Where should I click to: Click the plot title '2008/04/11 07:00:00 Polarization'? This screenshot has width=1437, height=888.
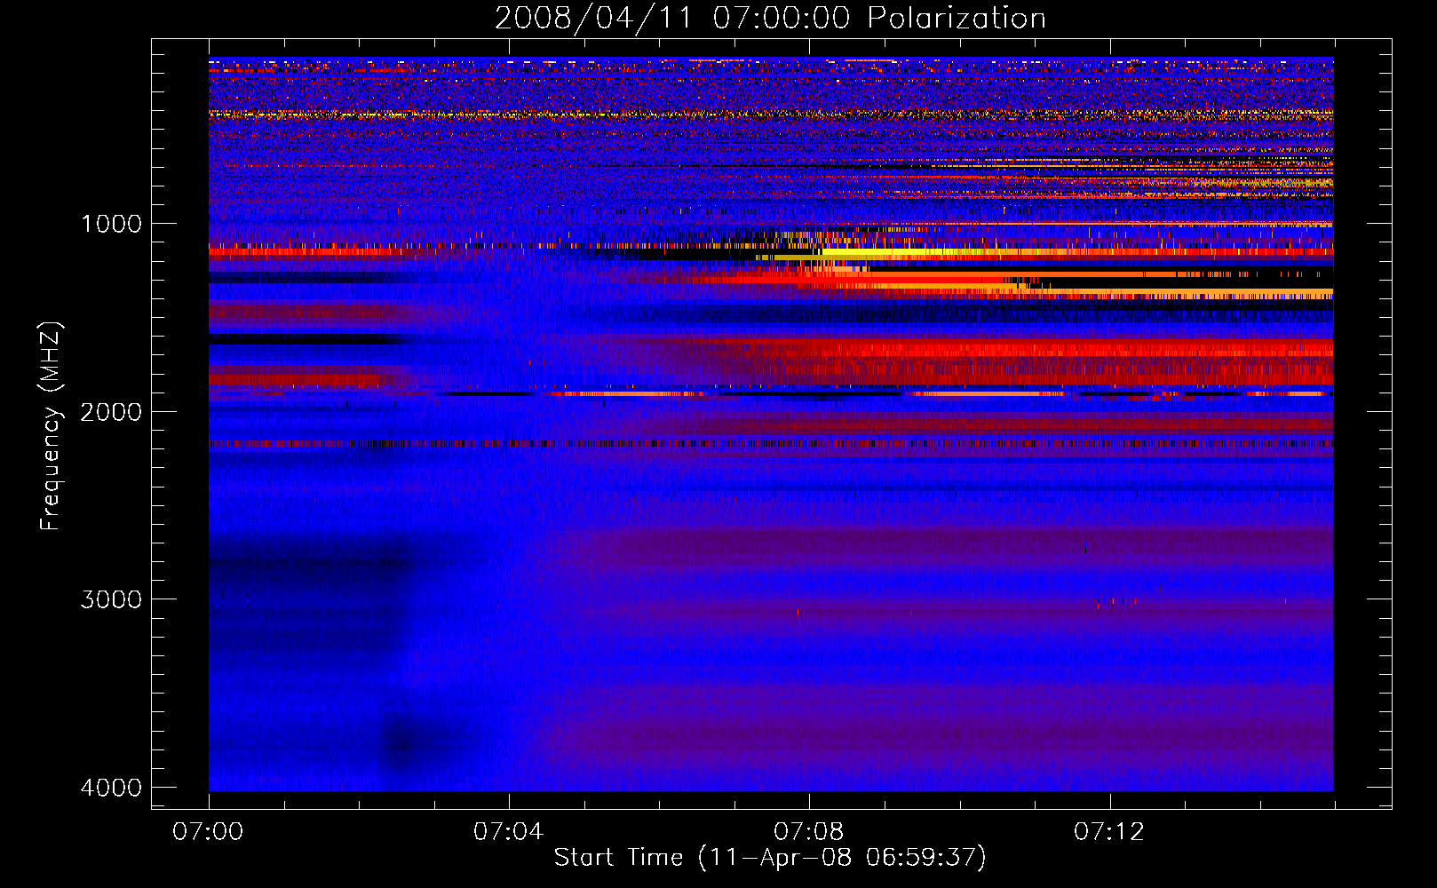point(770,18)
